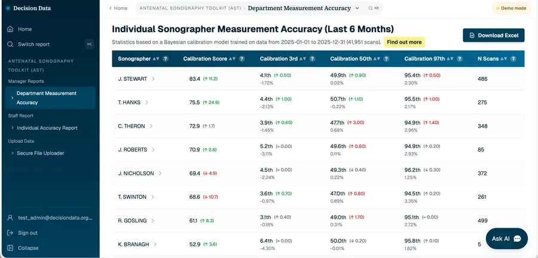Click help icon beside N Scans
538x258 pixels.
click(513, 59)
